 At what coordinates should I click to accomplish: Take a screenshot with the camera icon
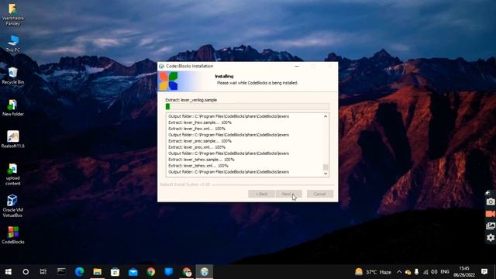(491, 201)
